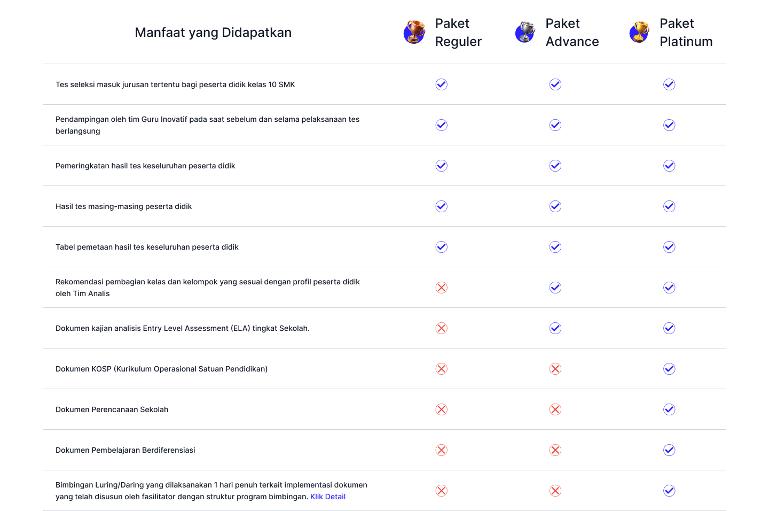Screen dimensions: 769x511
Task: Click the Manfaat yang Didapatkan heading
Action: click(x=213, y=33)
